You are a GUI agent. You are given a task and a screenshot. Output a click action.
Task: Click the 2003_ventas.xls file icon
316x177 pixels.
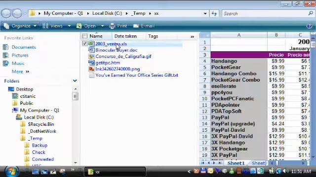[x=91, y=44]
